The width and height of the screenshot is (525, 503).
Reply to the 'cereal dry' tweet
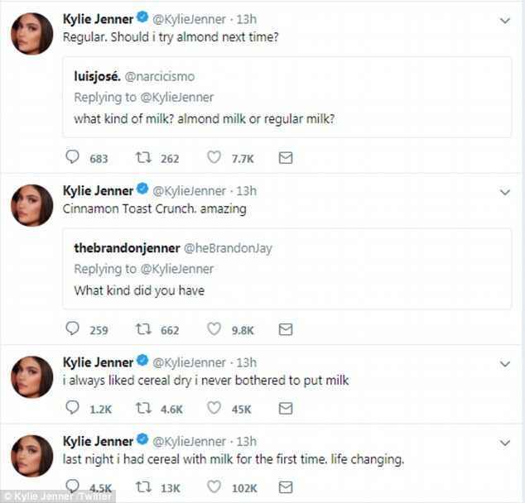[72, 408]
